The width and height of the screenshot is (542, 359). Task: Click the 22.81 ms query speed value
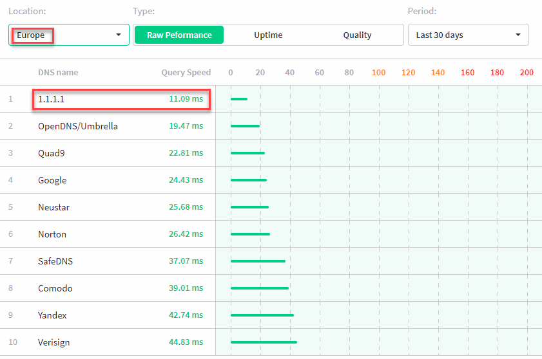[x=186, y=152]
